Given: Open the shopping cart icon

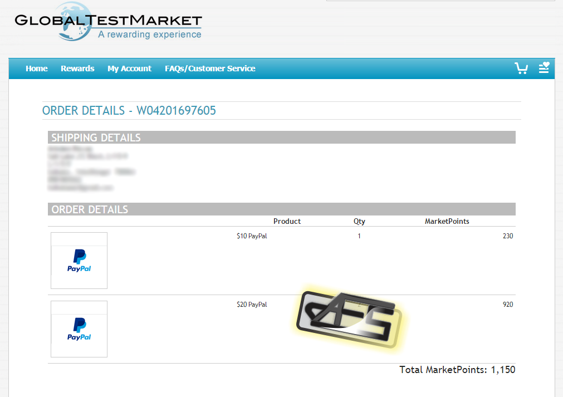Looking at the screenshot, I should click(x=521, y=68).
